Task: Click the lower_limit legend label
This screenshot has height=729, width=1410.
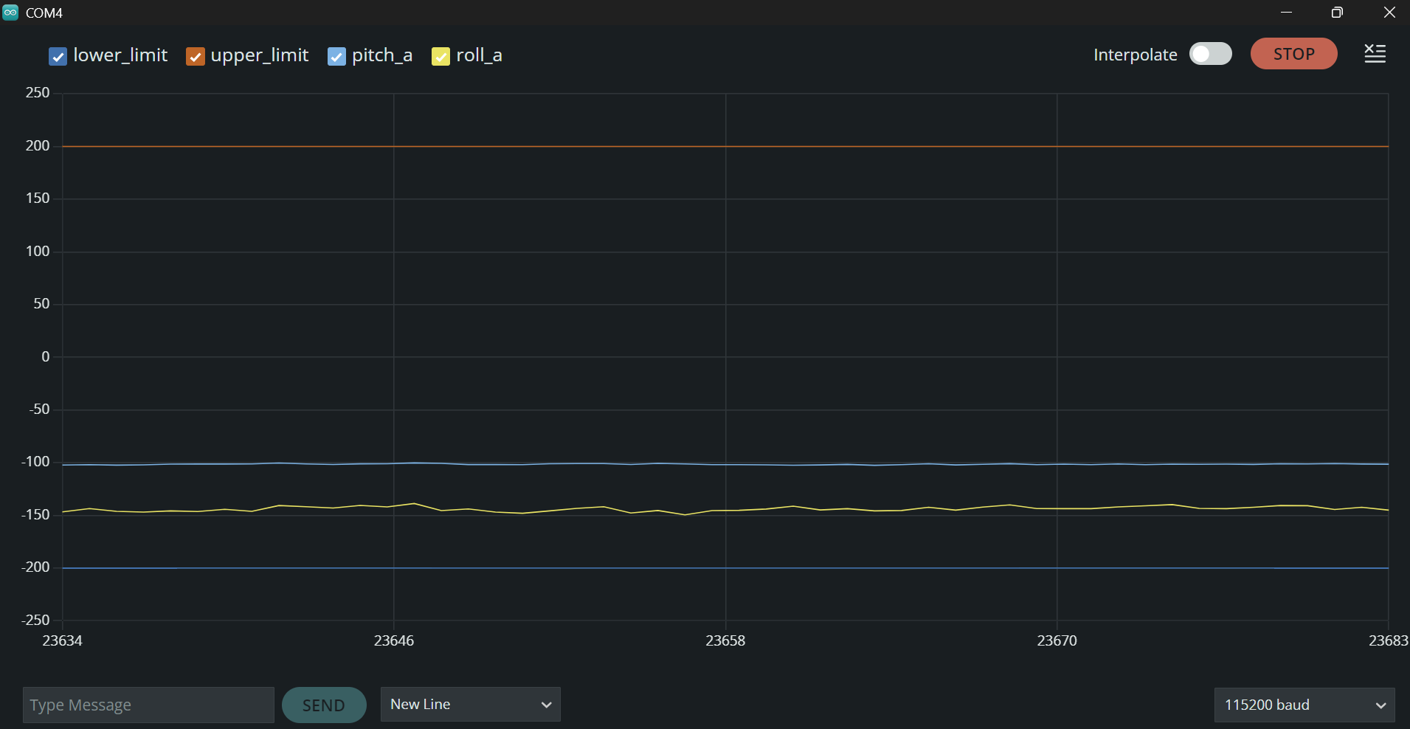Action: (120, 55)
